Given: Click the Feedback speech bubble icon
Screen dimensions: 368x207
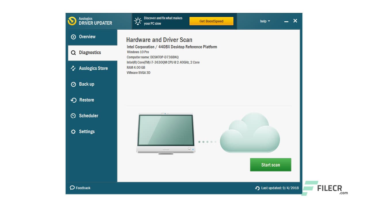Looking at the screenshot, I should tap(72, 188).
